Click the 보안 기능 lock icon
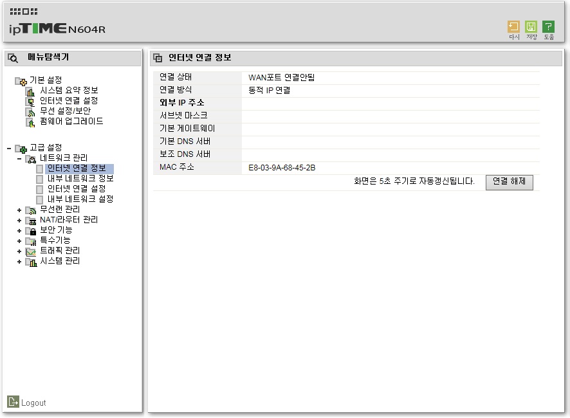 (30, 231)
